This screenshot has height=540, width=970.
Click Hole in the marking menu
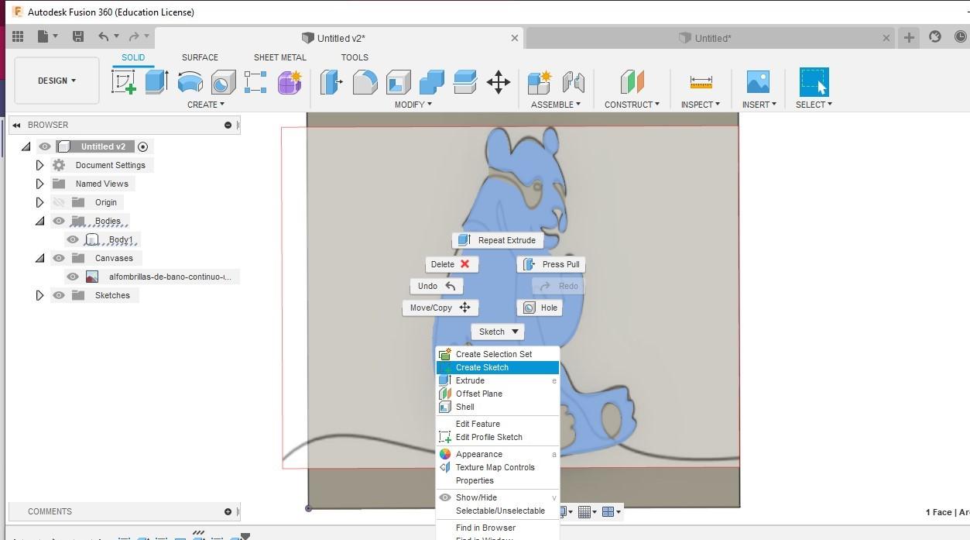tap(540, 308)
